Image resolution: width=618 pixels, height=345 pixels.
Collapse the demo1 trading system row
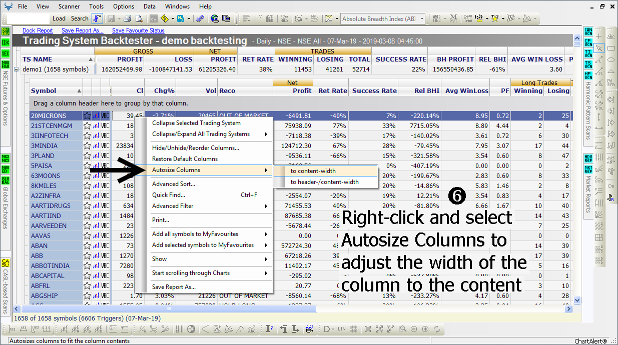click(17, 69)
